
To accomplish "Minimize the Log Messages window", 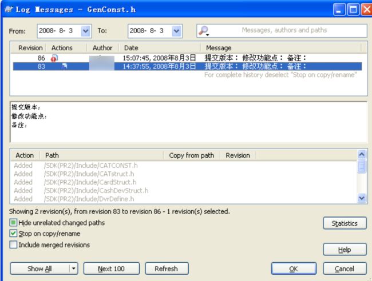I will coord(339,10).
